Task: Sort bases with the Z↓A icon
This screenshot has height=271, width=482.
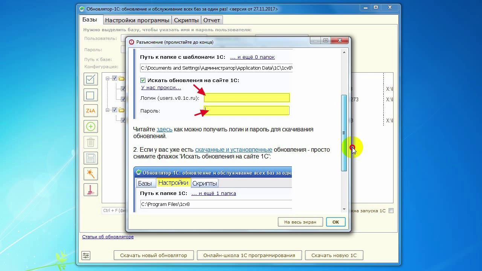Action: (90, 111)
